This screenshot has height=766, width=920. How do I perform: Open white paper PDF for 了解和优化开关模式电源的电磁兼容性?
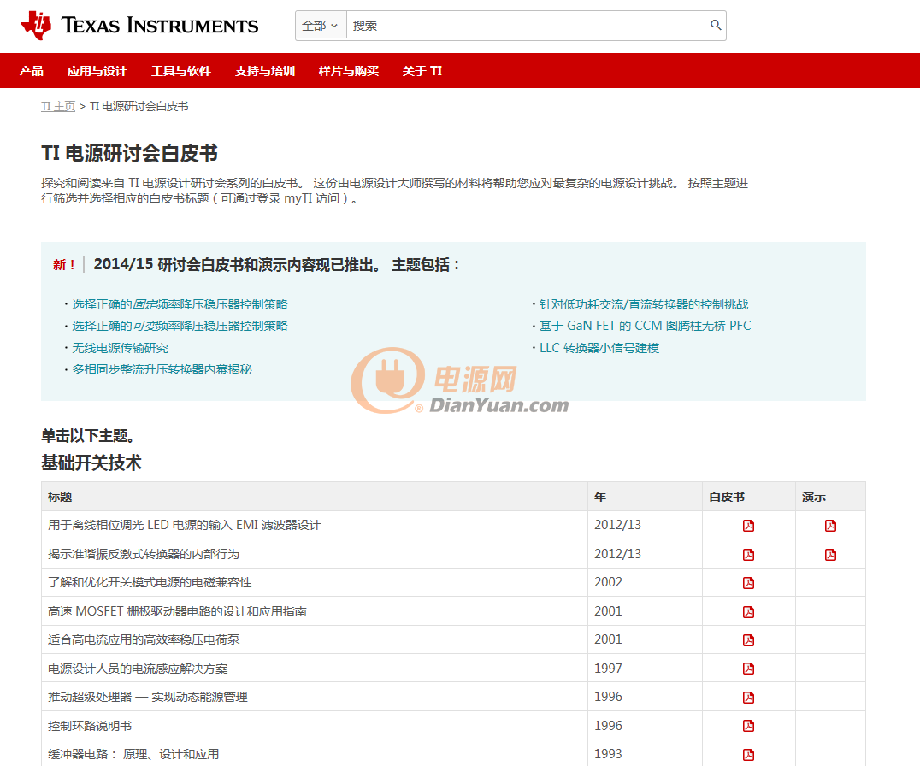click(749, 583)
